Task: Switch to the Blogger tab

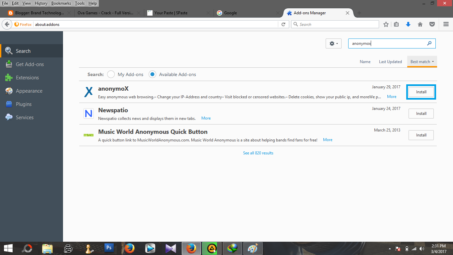Action: (40, 13)
